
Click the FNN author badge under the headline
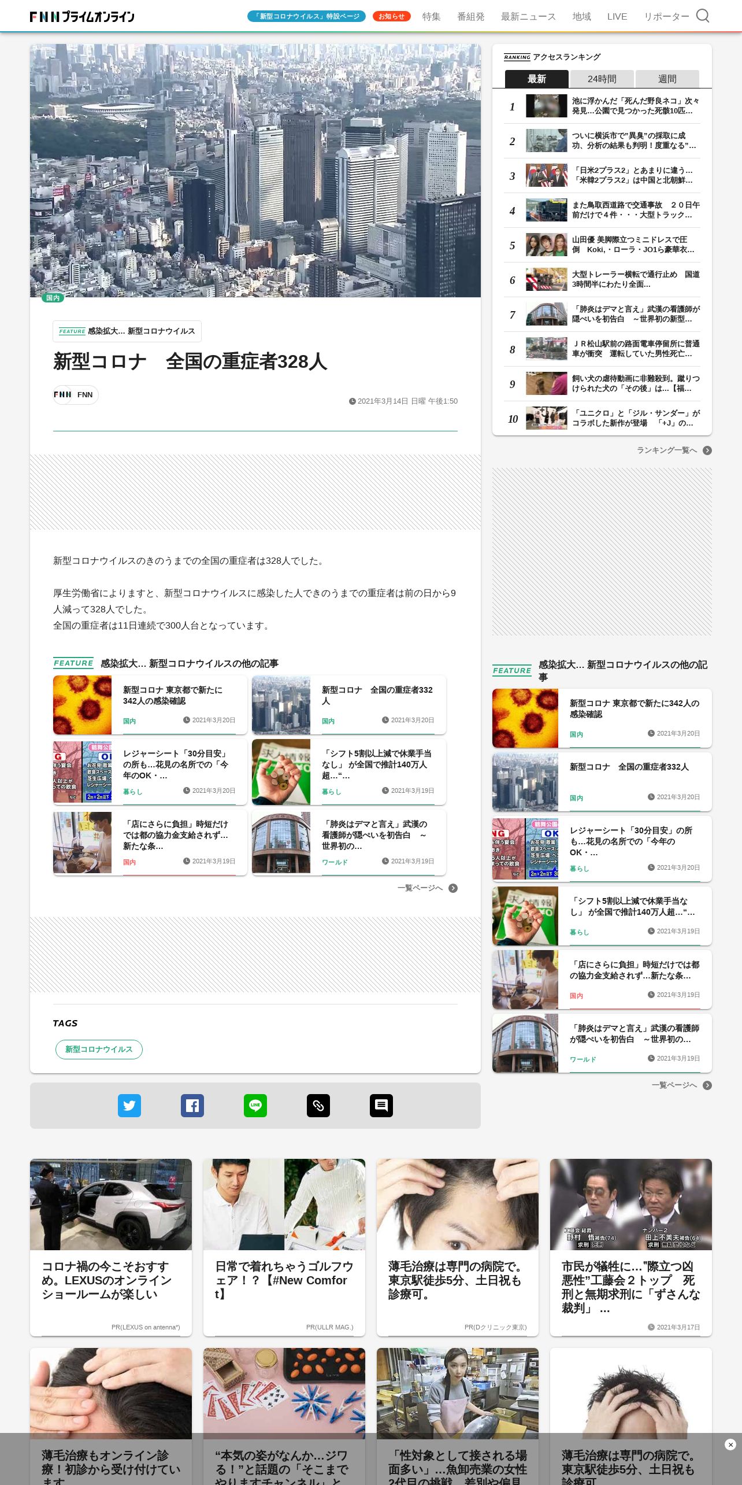click(76, 395)
